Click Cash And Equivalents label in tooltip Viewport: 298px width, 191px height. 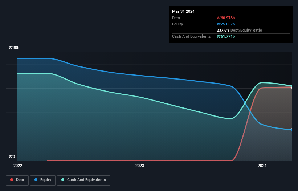191,36
